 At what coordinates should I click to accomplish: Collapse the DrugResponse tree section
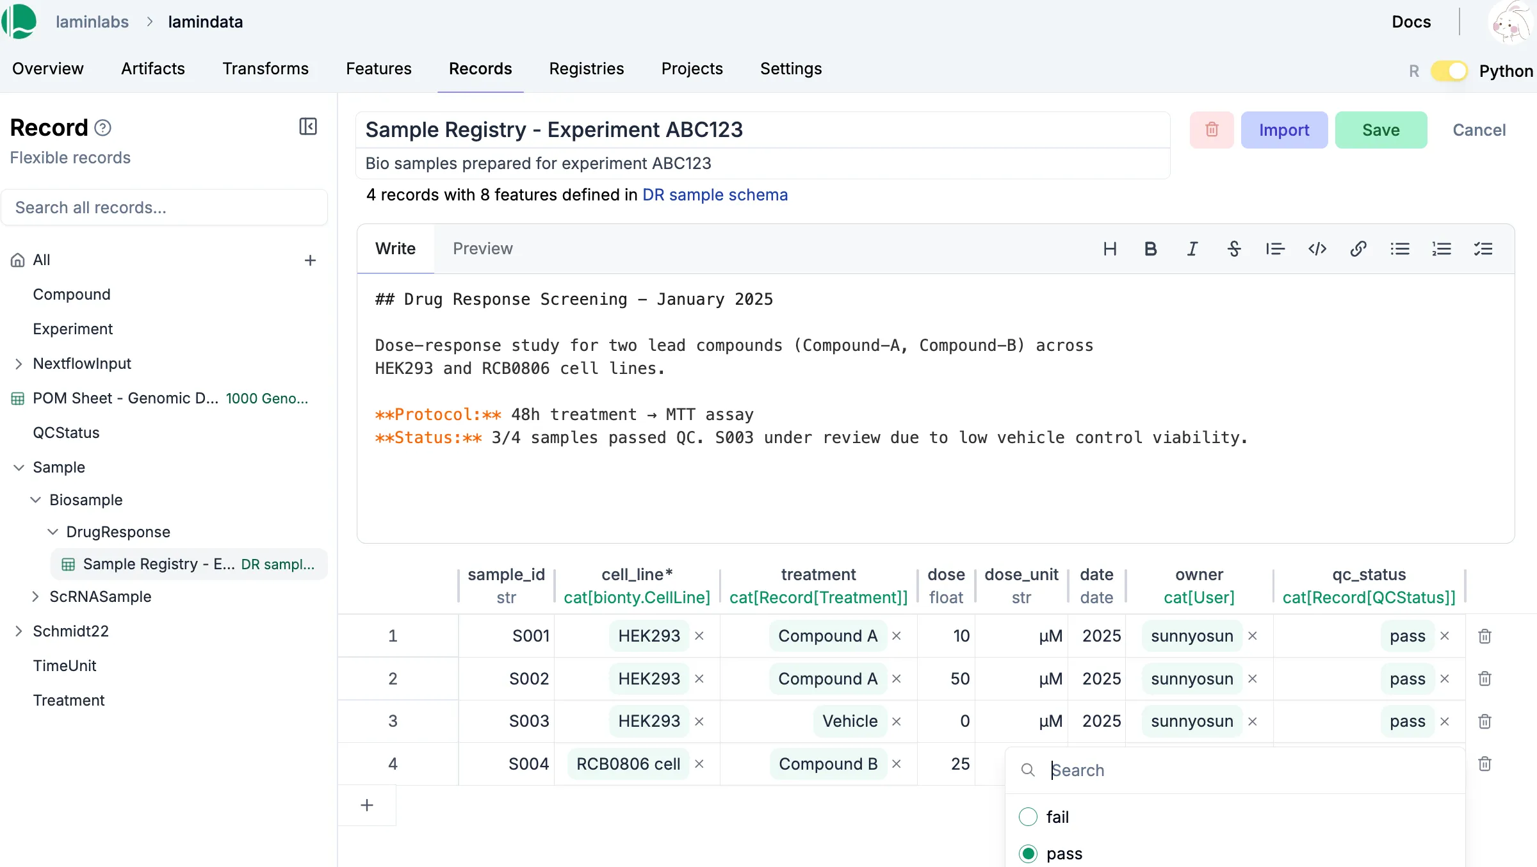point(52,531)
